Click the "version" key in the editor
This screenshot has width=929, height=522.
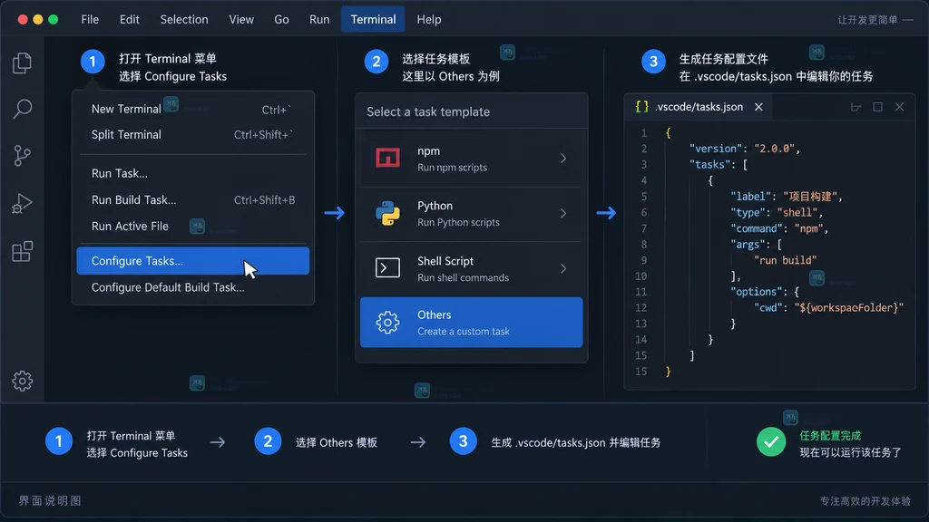point(716,149)
